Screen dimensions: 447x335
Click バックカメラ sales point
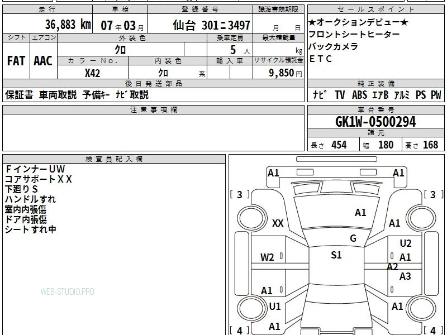tap(333, 46)
